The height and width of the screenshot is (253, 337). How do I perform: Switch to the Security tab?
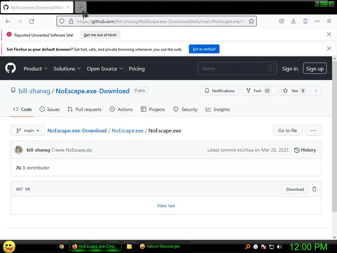click(185, 109)
